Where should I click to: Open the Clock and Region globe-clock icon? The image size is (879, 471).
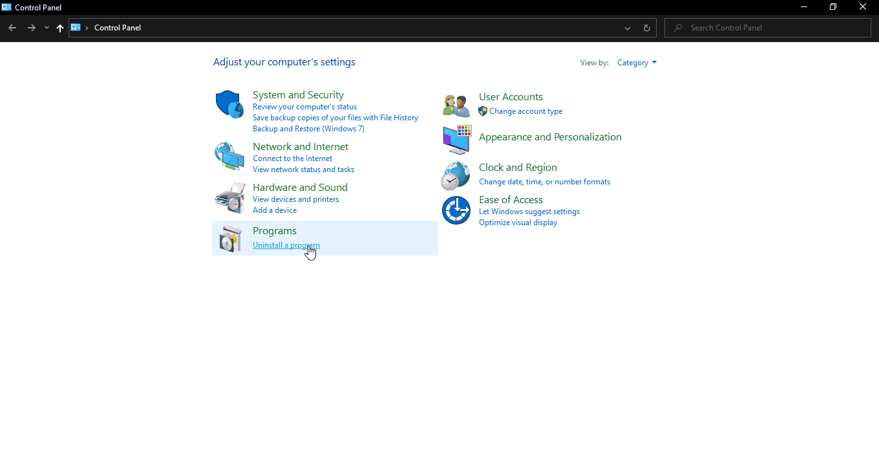(x=456, y=176)
